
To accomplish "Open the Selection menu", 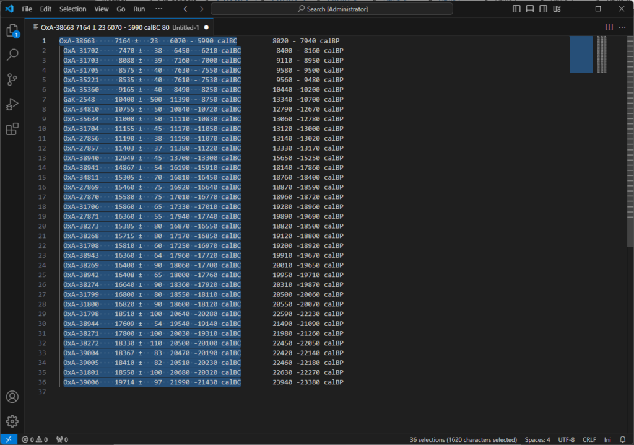I will pyautogui.click(x=72, y=9).
